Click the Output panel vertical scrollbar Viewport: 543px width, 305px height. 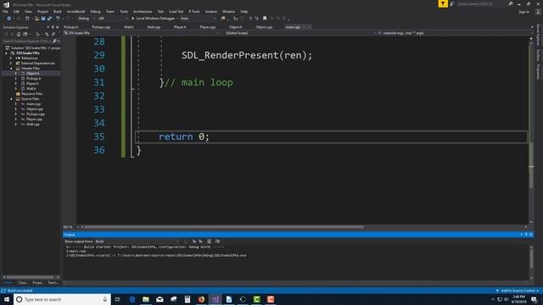pos(531,258)
